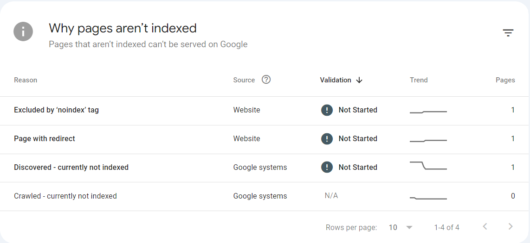Open the Rows per page dropdown

(401, 227)
